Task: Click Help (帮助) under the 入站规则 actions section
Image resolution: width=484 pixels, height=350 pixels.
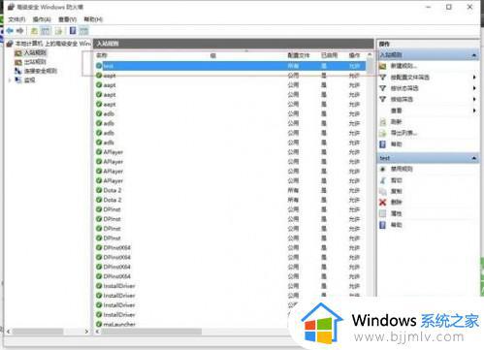Action: click(396, 144)
